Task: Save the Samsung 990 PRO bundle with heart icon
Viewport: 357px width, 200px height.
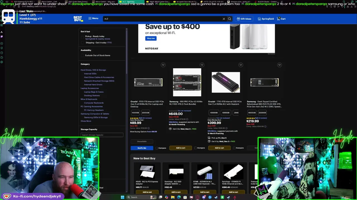Action: [x=202, y=65]
